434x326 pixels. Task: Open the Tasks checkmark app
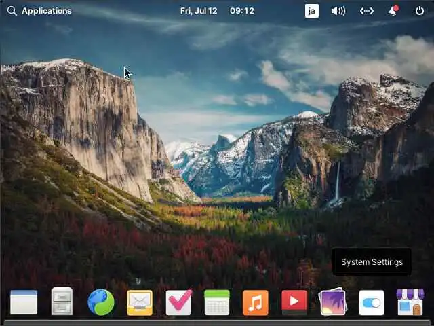(x=178, y=302)
